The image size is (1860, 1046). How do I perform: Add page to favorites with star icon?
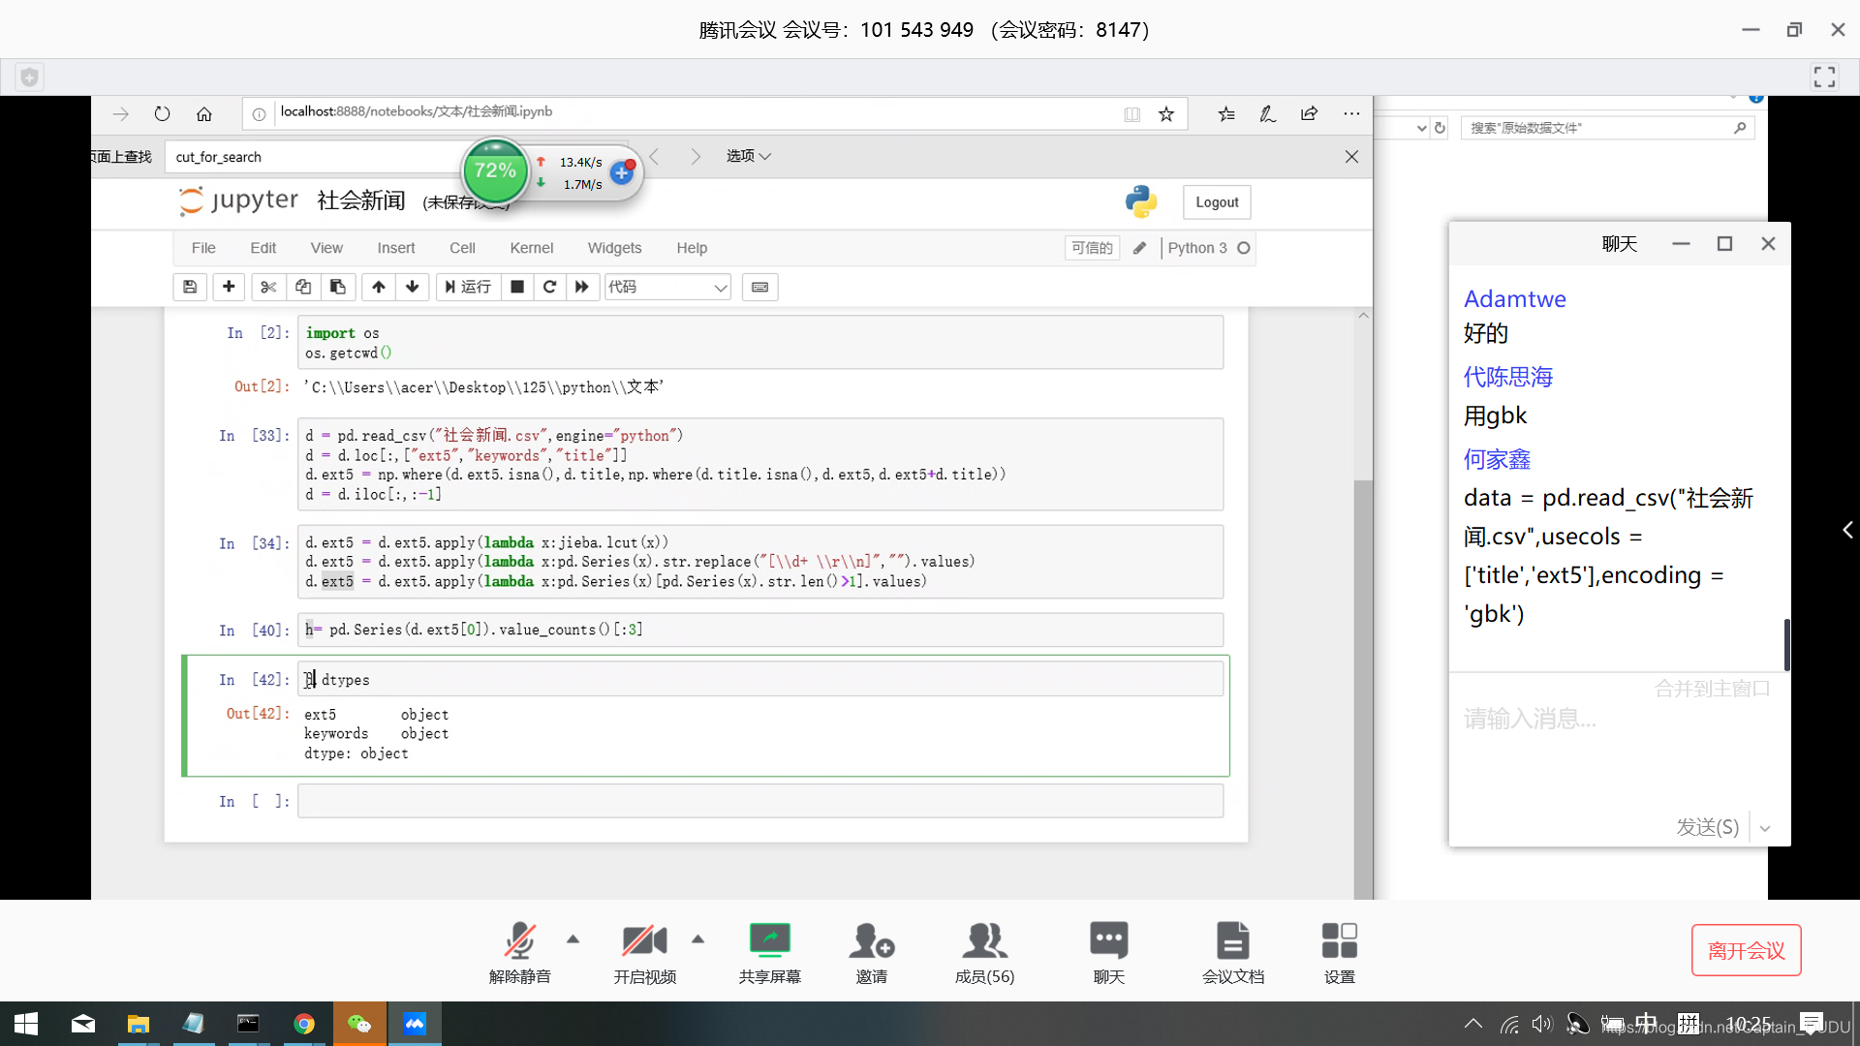[x=1166, y=114]
